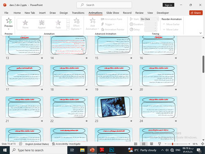
Task: Click zoom in plus button
Action: point(189,144)
